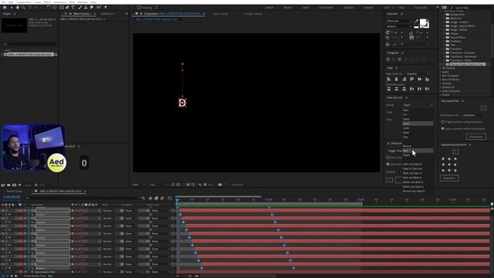Select the Hand tool
The height and width of the screenshot is (278, 494).
(17, 7)
